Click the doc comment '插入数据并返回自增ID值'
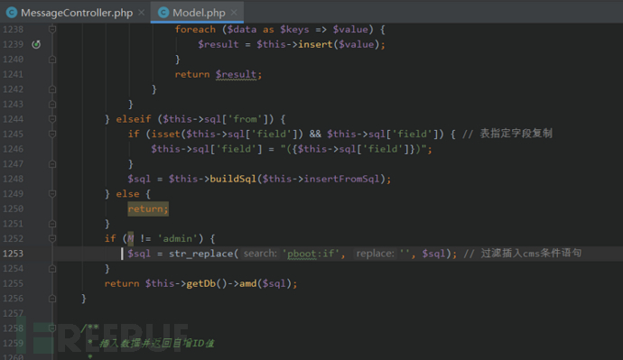The image size is (623, 360). pos(156,343)
